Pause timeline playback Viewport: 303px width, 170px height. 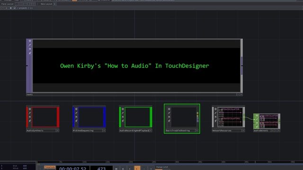tap(123, 169)
